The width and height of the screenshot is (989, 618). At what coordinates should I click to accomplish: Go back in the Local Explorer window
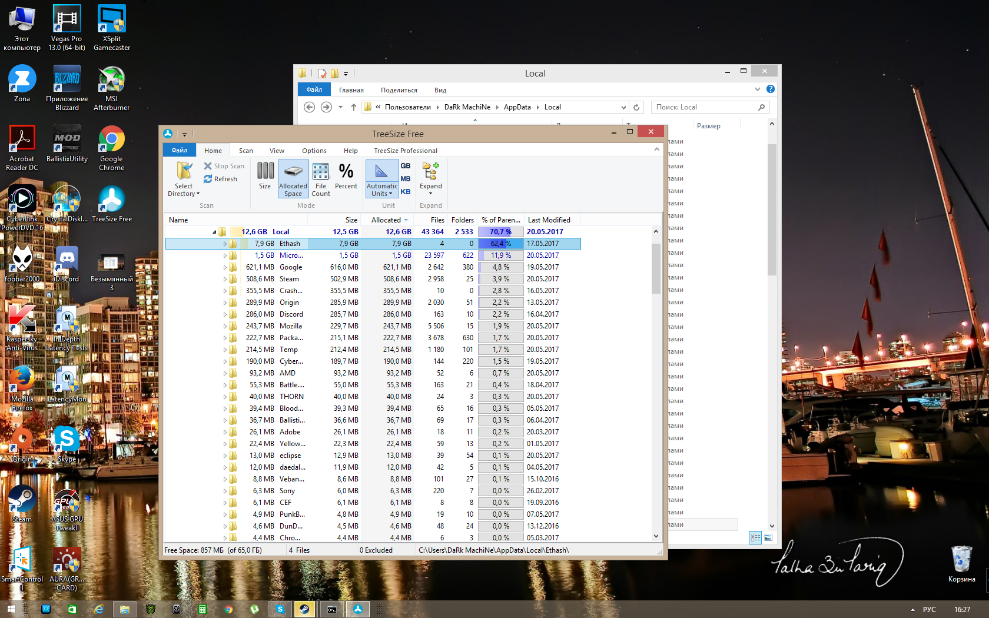pyautogui.click(x=309, y=107)
